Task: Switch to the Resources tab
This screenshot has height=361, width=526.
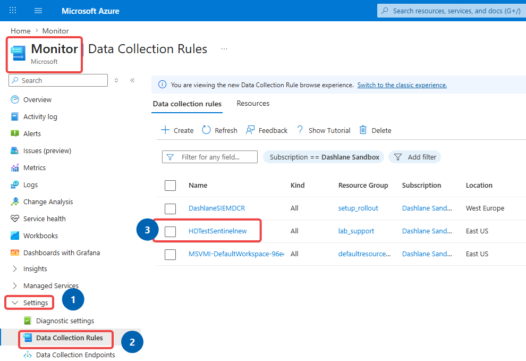Action: [x=253, y=104]
